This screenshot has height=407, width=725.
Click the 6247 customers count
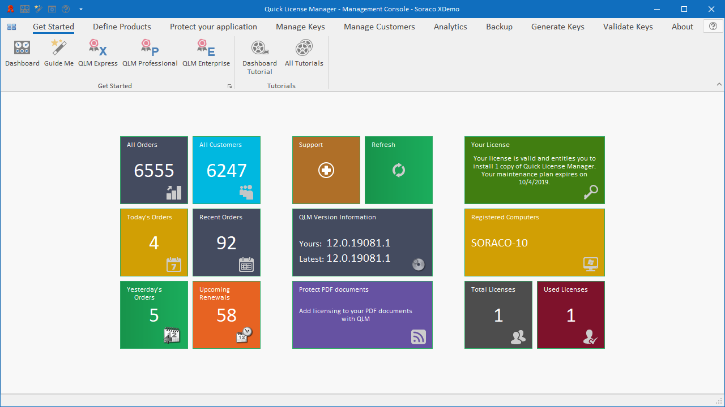coord(227,171)
